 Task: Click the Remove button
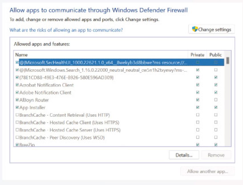216,155
